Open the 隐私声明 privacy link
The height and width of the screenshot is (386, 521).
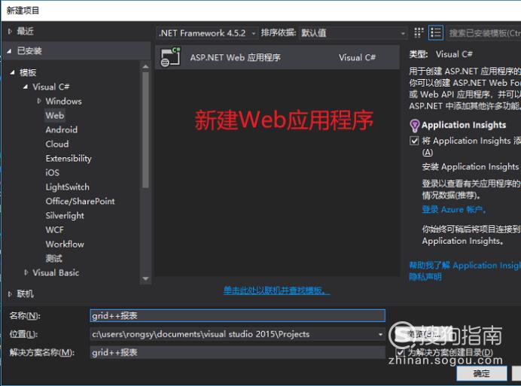tap(425, 277)
